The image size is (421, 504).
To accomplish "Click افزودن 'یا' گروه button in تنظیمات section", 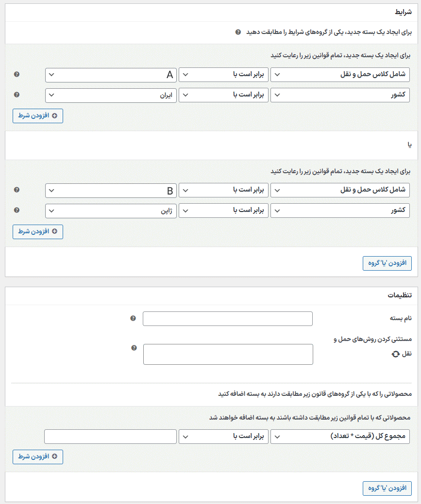I will (x=387, y=488).
